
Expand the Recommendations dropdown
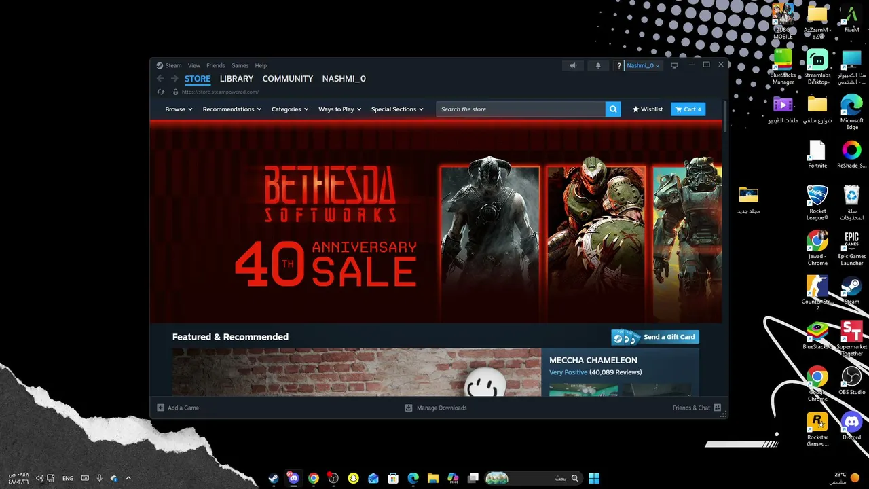pyautogui.click(x=232, y=109)
